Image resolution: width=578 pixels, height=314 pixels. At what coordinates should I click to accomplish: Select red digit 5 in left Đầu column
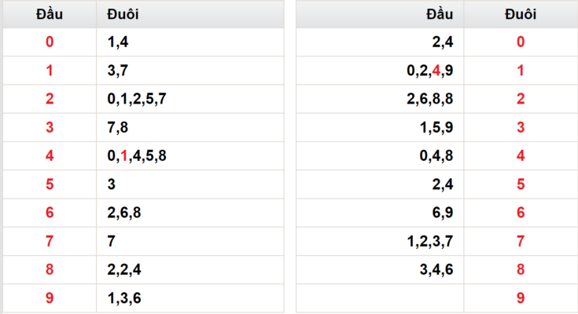50,184
